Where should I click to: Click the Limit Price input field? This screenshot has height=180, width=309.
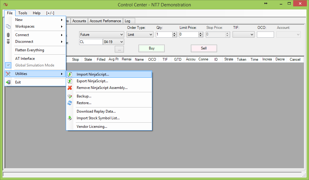(189, 35)
